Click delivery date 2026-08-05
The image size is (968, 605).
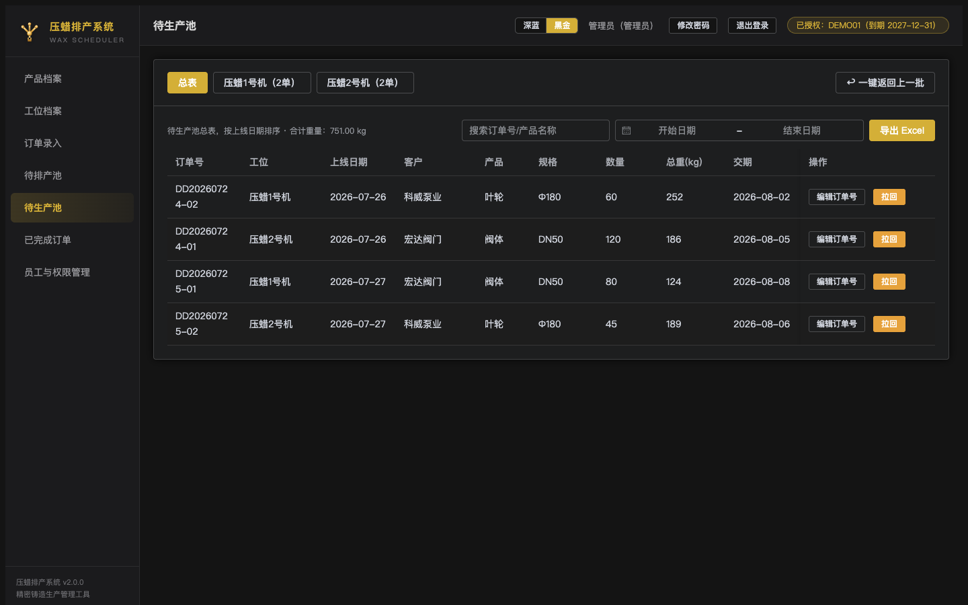click(x=762, y=239)
